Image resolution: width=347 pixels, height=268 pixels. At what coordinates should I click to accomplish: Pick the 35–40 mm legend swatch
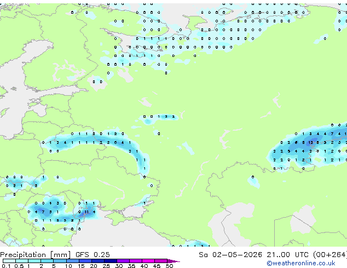(x=136, y=261)
